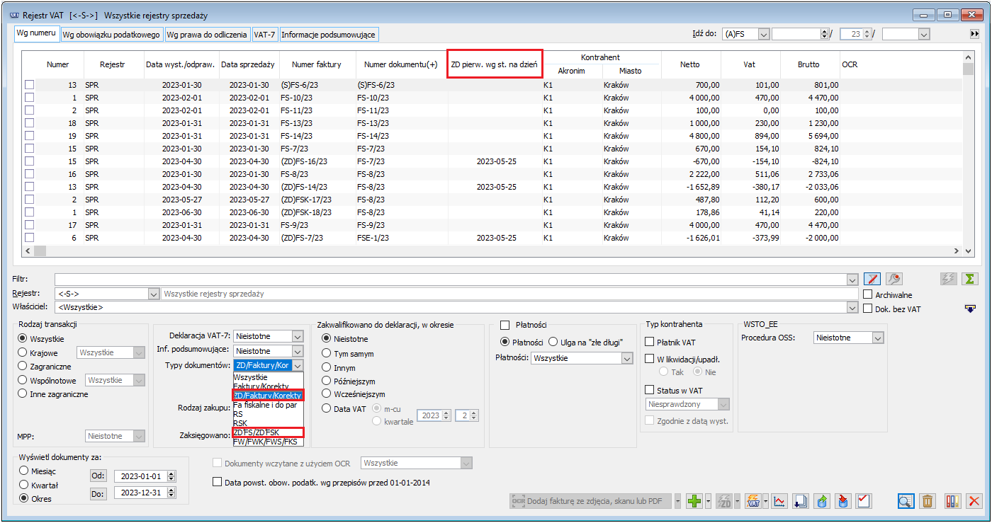Image resolution: width=992 pixels, height=523 pixels.
Task: Click into the Filtr input field
Action: (x=451, y=279)
